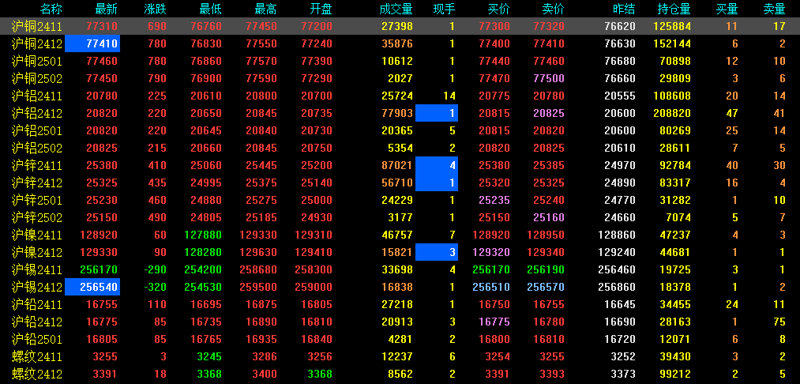
Task: Click the 卖价 column header
Action: pyautogui.click(x=554, y=9)
